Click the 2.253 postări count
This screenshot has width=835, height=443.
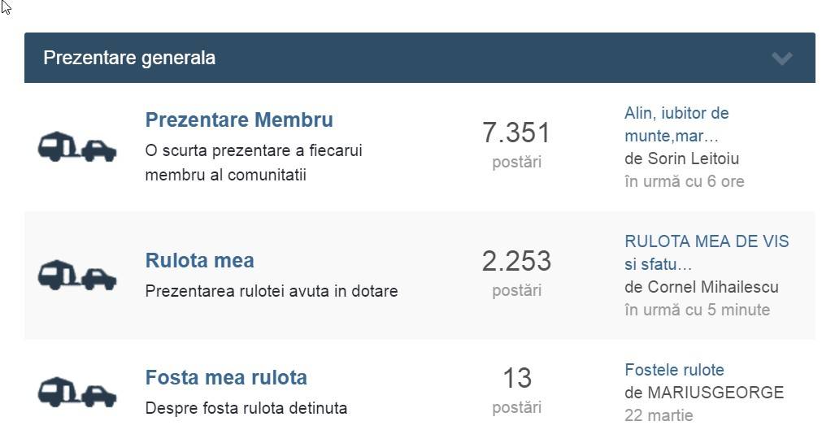pos(516,261)
